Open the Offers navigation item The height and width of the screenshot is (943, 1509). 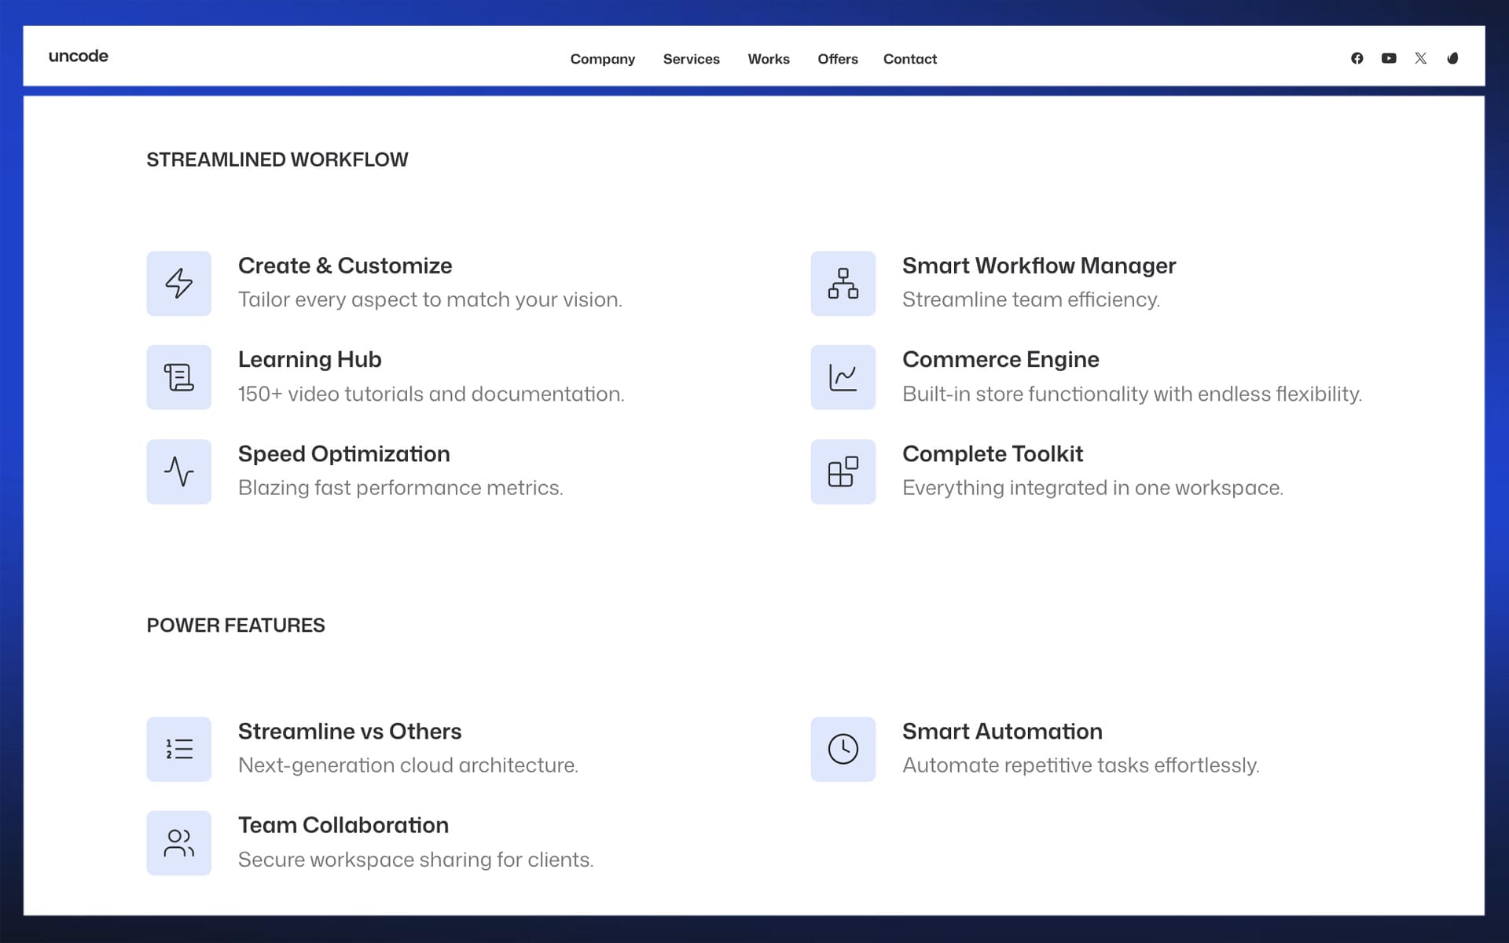point(837,59)
